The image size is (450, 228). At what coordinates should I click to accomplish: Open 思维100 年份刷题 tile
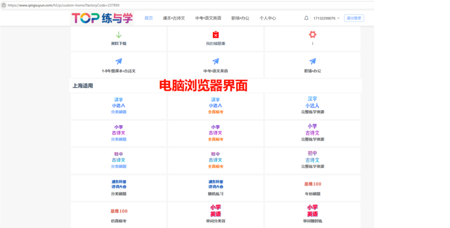pyautogui.click(x=312, y=188)
